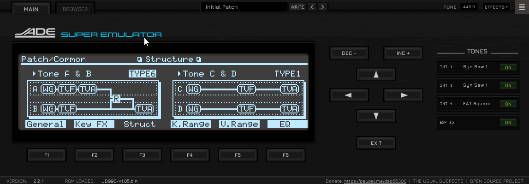Select Tone A TVA block
Viewport: 529px width, 184px height.
88,89
